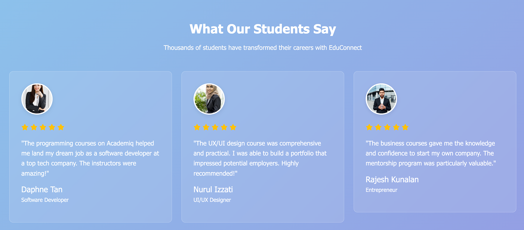Click Daphne Tan's profile photo
This screenshot has width=524, height=230.
coord(37,99)
